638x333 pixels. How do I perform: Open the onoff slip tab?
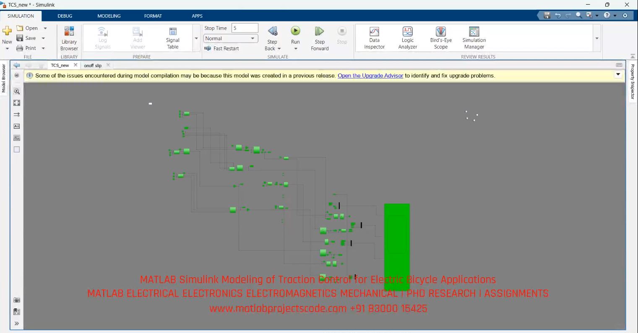(x=93, y=65)
